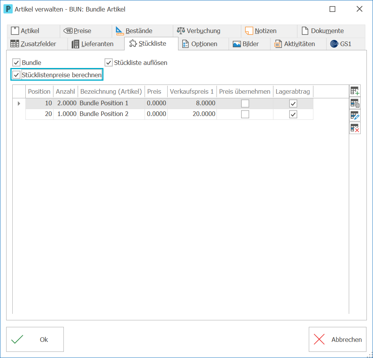The height and width of the screenshot is (358, 373).
Task: Click the 2.0000 Anzahl cell
Action: [x=66, y=103]
